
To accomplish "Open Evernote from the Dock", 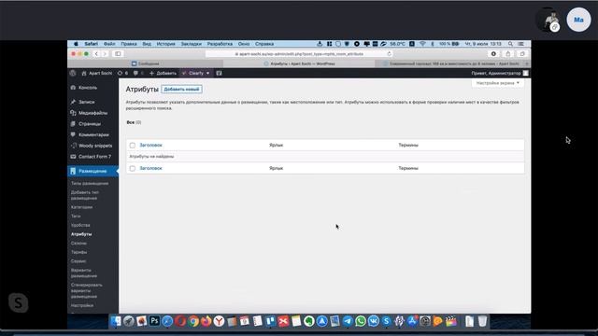I will pos(309,321).
